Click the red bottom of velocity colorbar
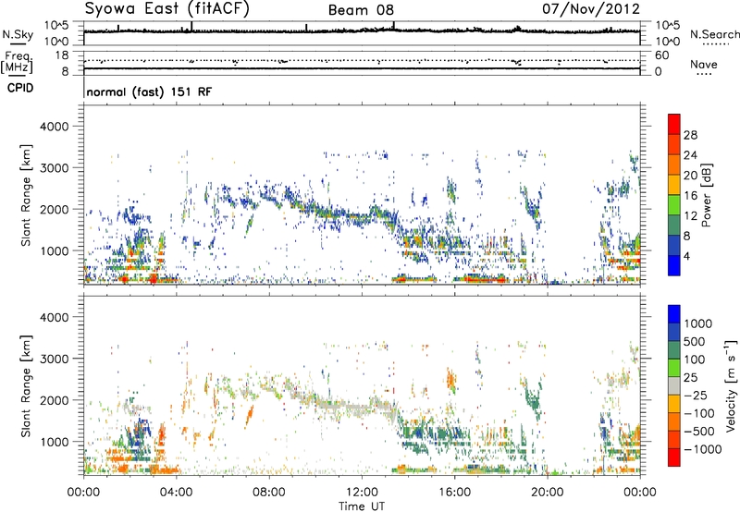 point(674,457)
